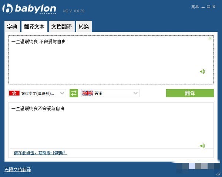Open the source language dropdown arrow
222x177 pixels.
pos(62,93)
